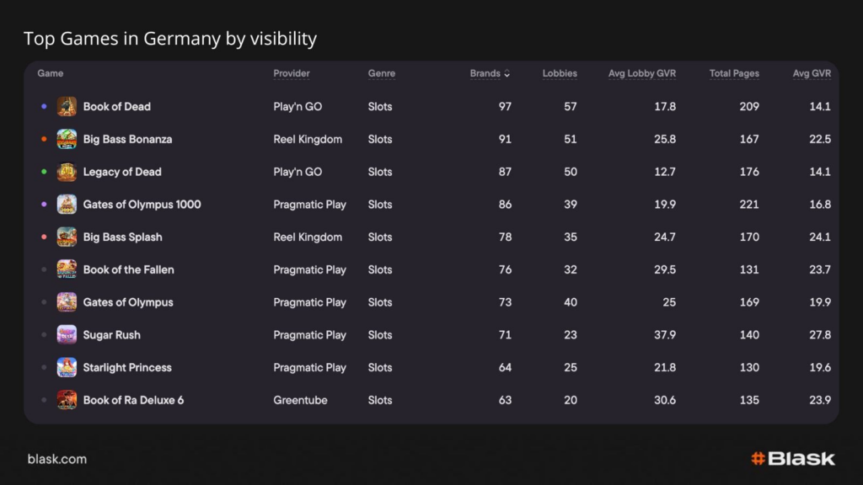Click the Provider column header

[292, 74]
